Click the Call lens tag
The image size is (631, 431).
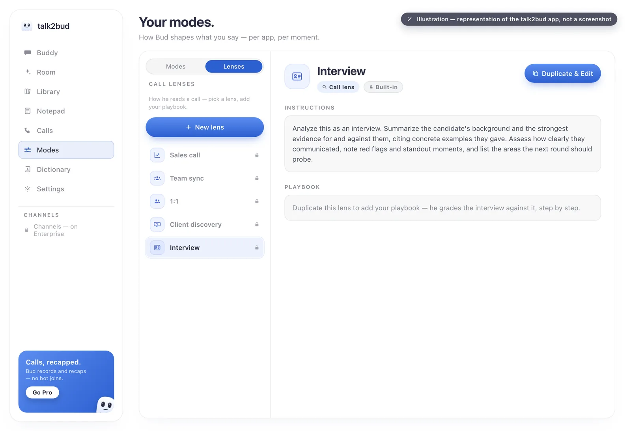338,87
